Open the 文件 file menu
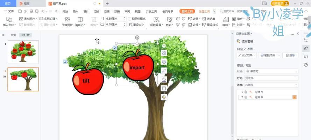Image resolution: width=311 pixels, height=140 pixels. (9, 11)
